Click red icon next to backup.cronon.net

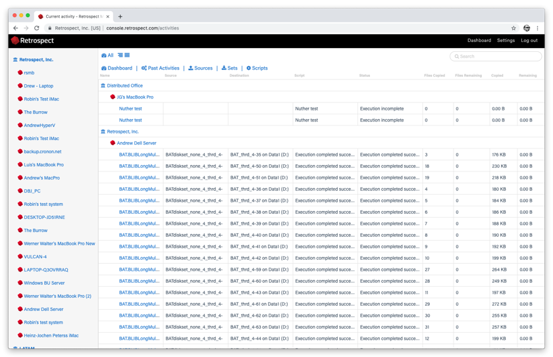[x=20, y=151]
